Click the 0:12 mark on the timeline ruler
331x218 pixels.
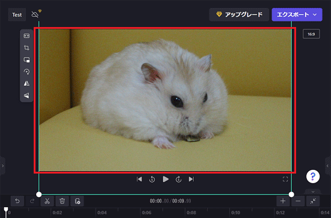coord(280,213)
